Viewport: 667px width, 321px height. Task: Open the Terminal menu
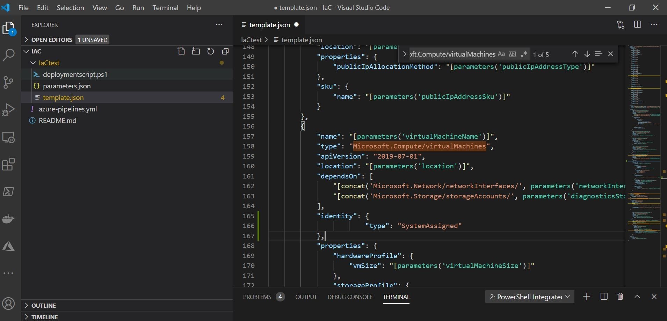[x=165, y=8]
